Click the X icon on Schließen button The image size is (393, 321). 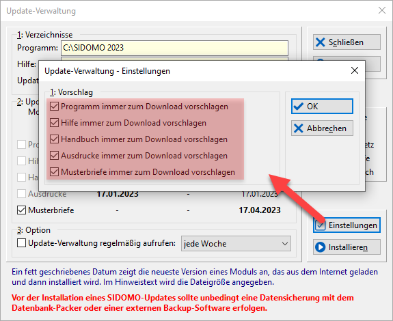[x=320, y=42]
